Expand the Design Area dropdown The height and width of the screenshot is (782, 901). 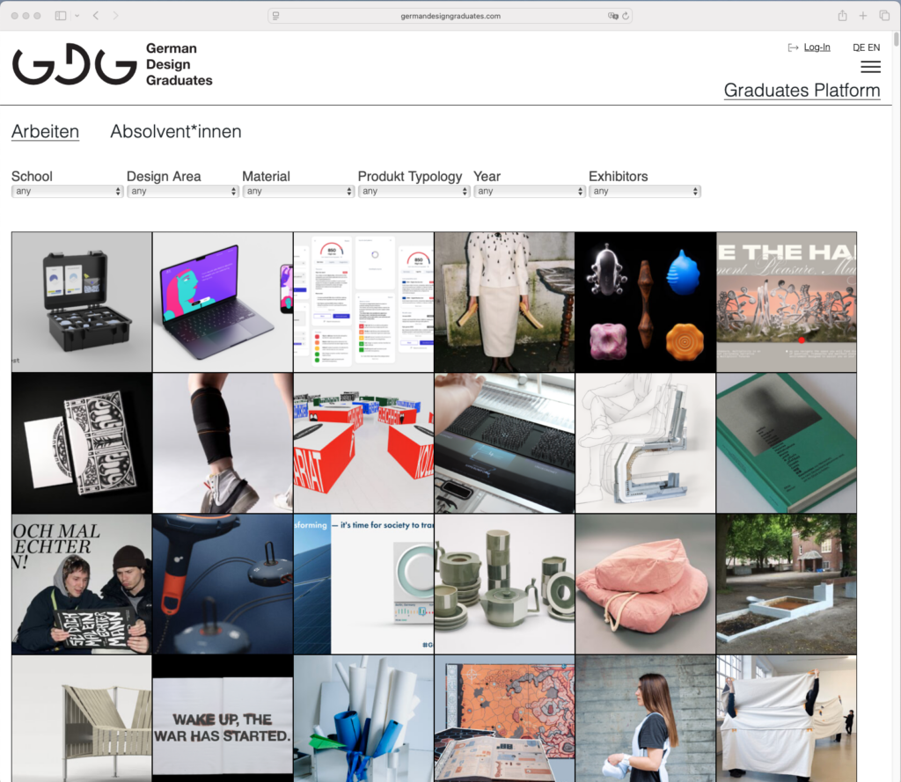[x=182, y=191]
